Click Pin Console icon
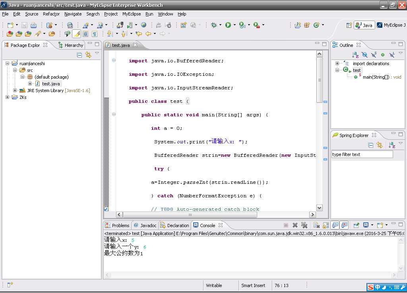407x293 pixels. (357, 225)
